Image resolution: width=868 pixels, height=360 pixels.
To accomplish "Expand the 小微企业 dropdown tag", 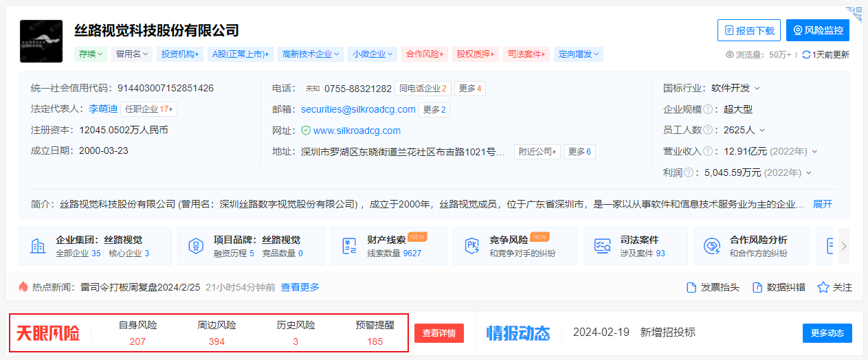I will [372, 54].
